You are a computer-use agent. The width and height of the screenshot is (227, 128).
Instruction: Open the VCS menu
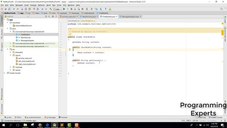pyautogui.click(x=65, y=5)
